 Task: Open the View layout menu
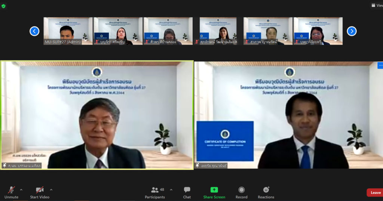[x=376, y=5]
